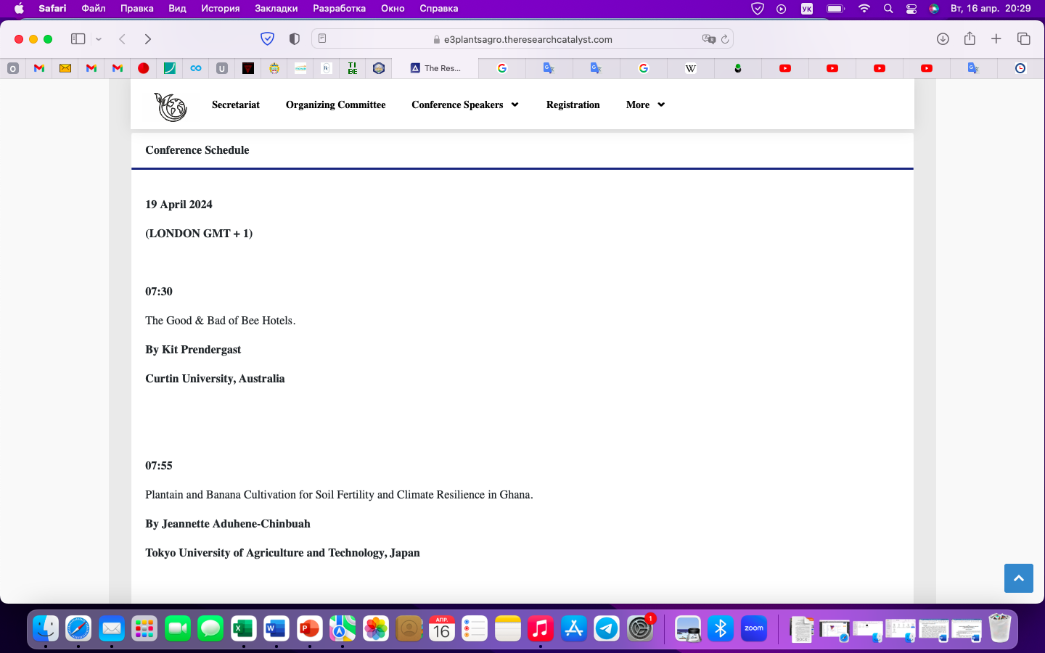This screenshot has width=1045, height=653.
Task: Open Zoom from the Dock
Action: point(754,628)
